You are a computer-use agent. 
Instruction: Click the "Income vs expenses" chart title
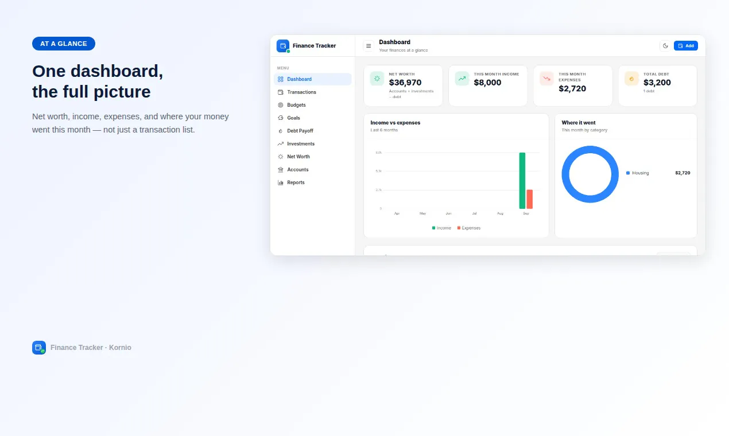[x=395, y=123]
